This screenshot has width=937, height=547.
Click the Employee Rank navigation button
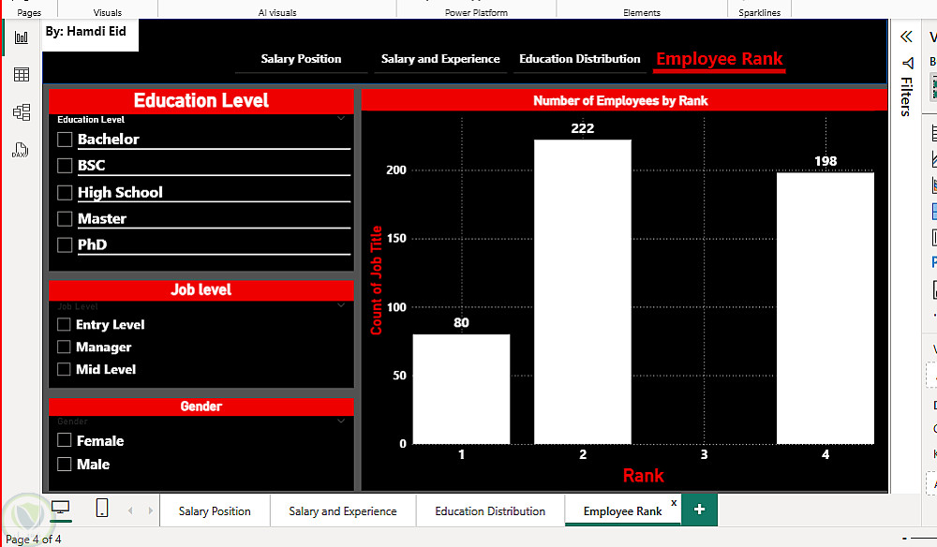tap(720, 59)
